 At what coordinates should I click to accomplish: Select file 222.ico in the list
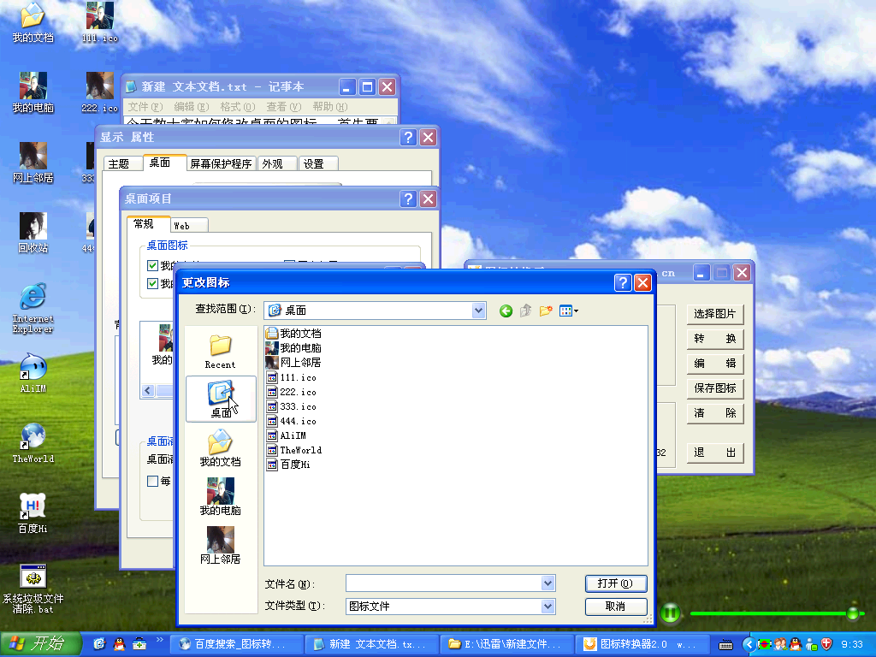292,392
